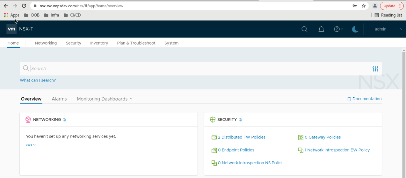The height and width of the screenshot is (178, 406).
Task: Open the search filter sliders icon
Action: point(375,69)
